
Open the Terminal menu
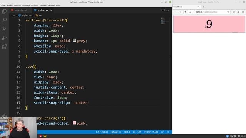pos(51,5)
